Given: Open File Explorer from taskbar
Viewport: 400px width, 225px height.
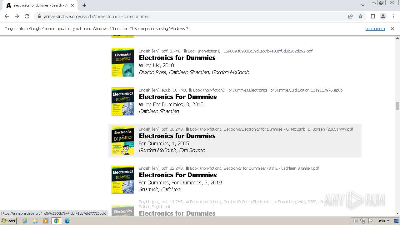Looking at the screenshot, I should pyautogui.click(x=35, y=221).
